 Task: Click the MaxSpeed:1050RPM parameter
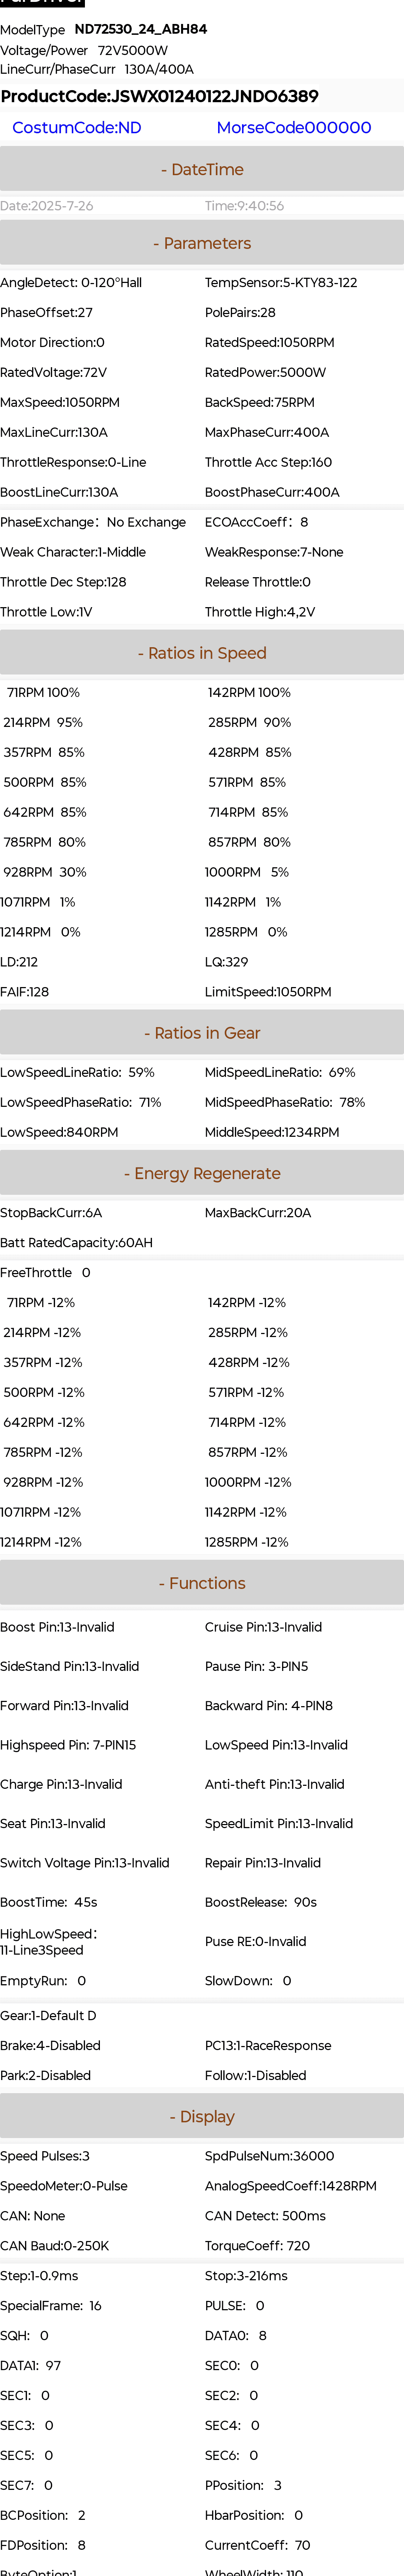pos(60,402)
